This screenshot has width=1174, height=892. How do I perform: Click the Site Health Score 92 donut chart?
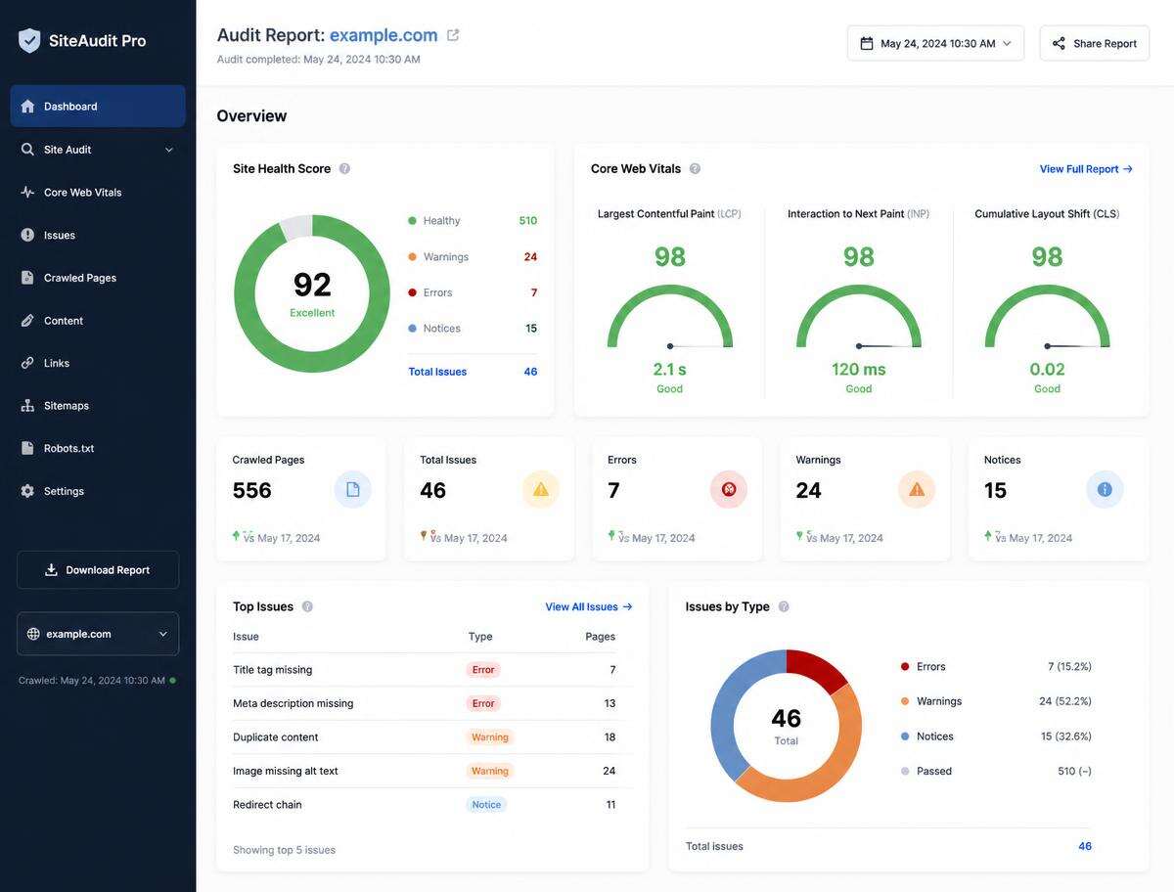click(312, 293)
